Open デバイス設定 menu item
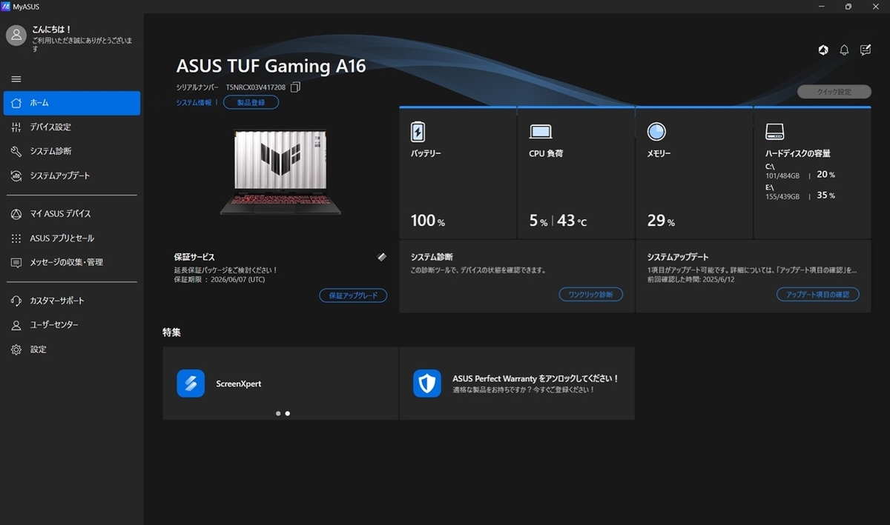The height and width of the screenshot is (525, 890). coord(72,127)
